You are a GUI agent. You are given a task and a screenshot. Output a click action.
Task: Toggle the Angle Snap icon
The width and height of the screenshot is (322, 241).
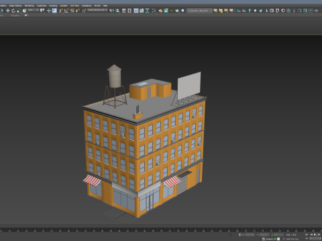[66, 11]
